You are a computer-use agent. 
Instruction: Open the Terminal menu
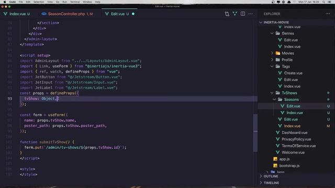(75, 2)
